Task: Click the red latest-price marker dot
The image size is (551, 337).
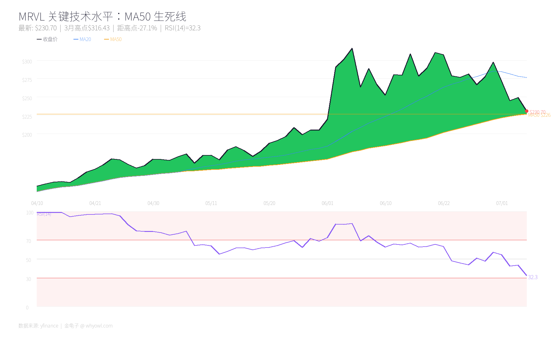Action: click(x=527, y=111)
